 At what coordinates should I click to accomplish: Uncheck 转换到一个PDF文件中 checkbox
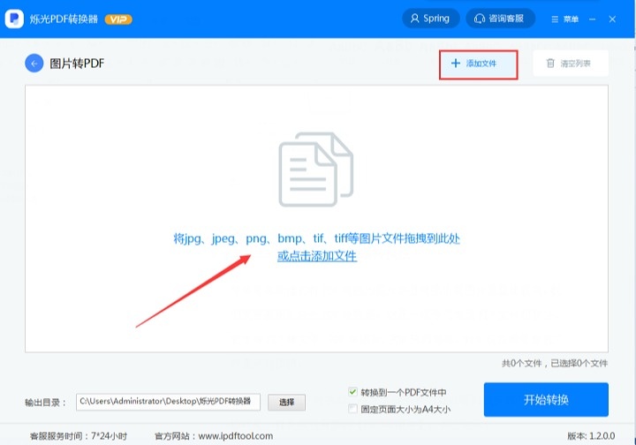(x=353, y=392)
